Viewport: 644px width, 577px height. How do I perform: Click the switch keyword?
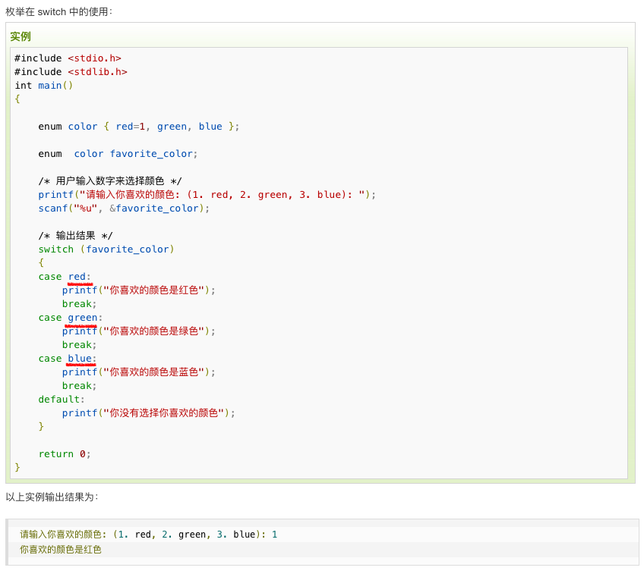pos(56,249)
